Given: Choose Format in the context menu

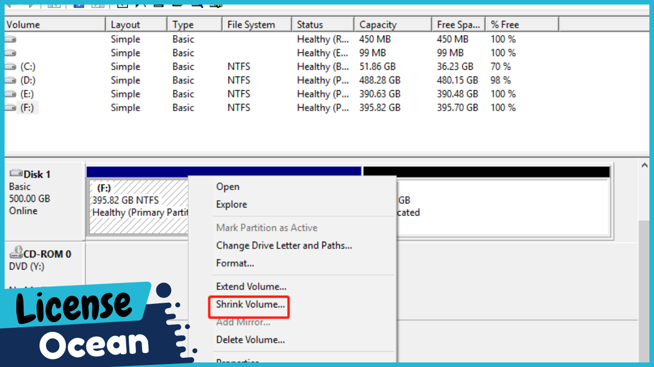Looking at the screenshot, I should tap(235, 263).
